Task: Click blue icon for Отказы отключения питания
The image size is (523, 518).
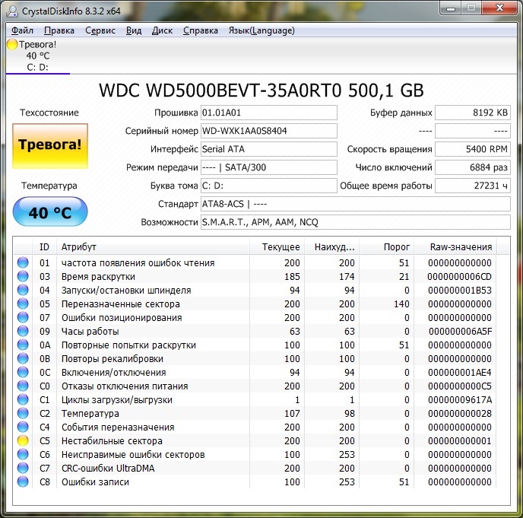Action: coord(23,386)
